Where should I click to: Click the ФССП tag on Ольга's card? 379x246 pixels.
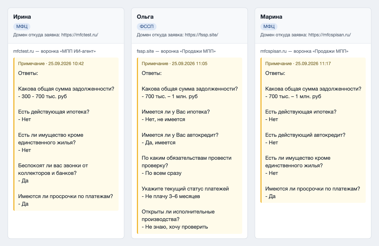(x=147, y=26)
